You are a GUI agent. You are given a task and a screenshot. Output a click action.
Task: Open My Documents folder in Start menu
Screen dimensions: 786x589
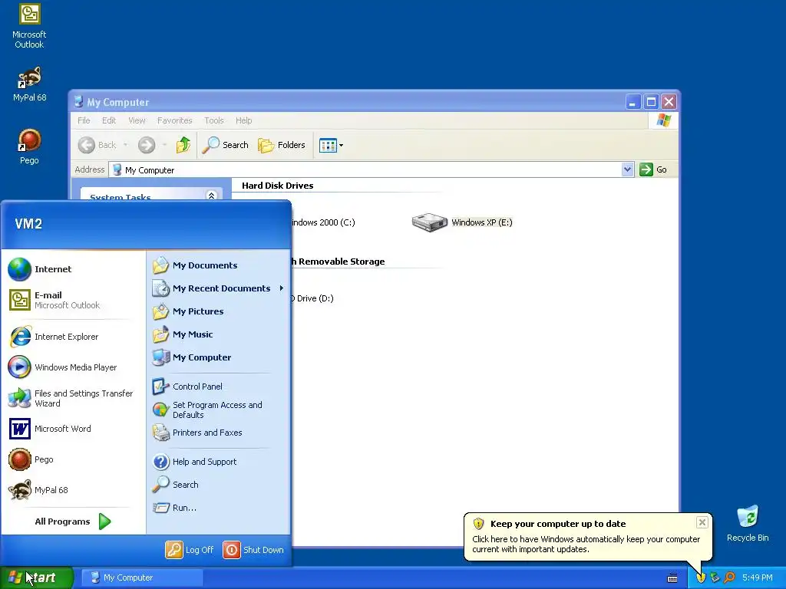(219, 265)
